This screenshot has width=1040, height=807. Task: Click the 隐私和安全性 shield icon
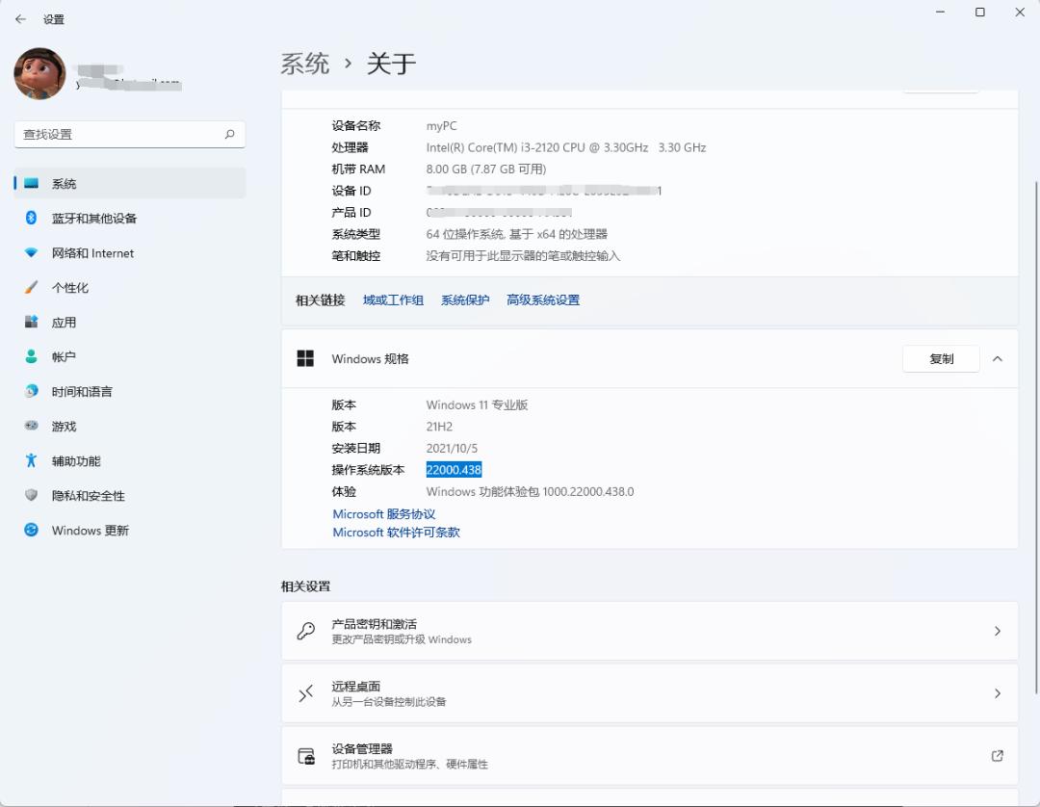[31, 495]
